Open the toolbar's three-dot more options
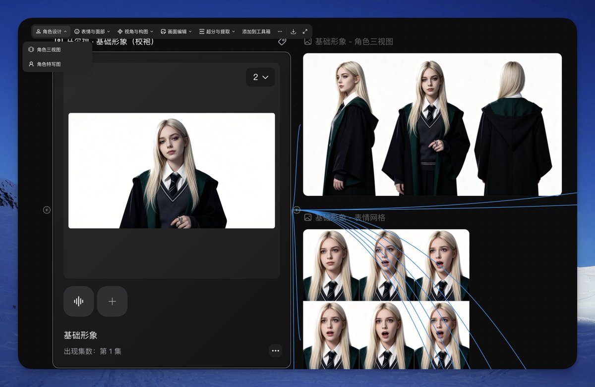The height and width of the screenshot is (387, 595). pyautogui.click(x=280, y=32)
